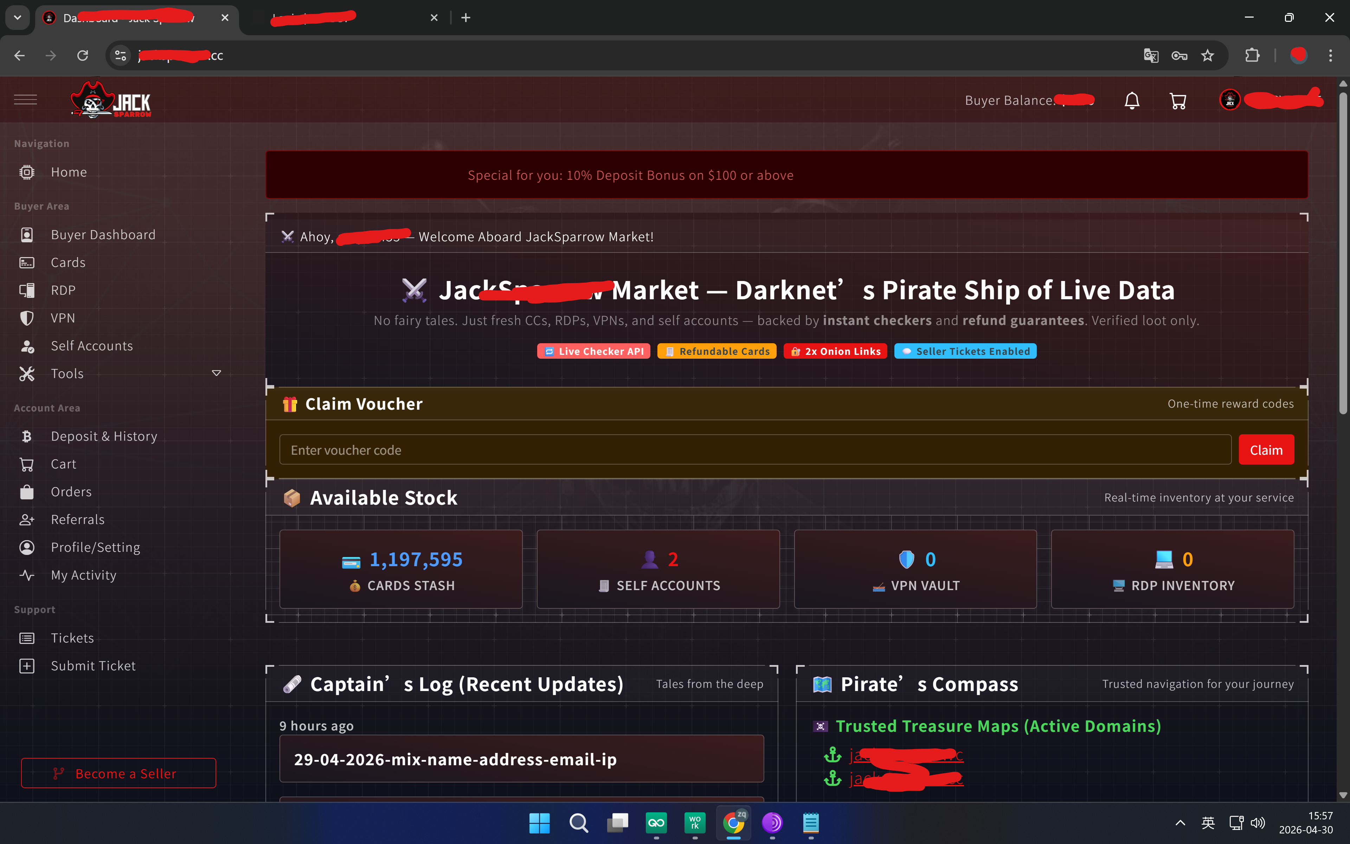This screenshot has width=1350, height=844.
Task: Open the shopping cart icon in header
Action: [1178, 101]
